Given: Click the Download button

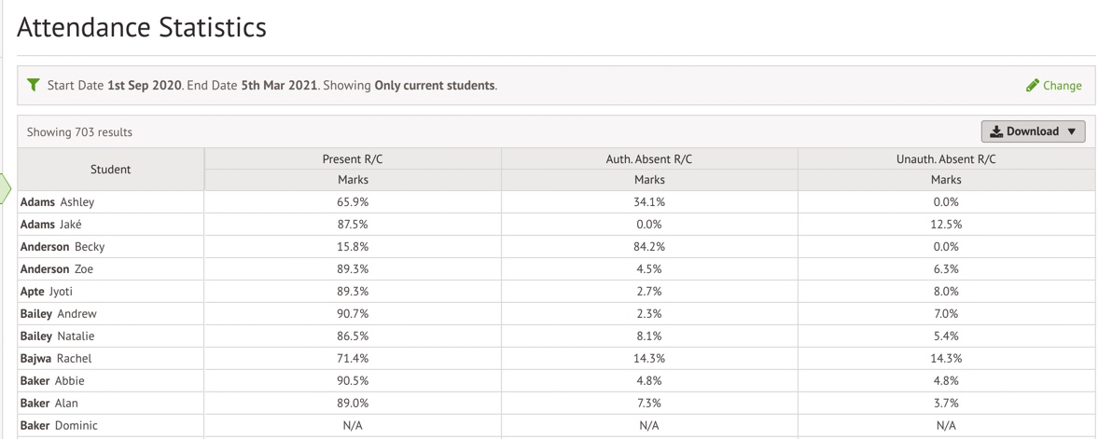Looking at the screenshot, I should click(x=1033, y=131).
